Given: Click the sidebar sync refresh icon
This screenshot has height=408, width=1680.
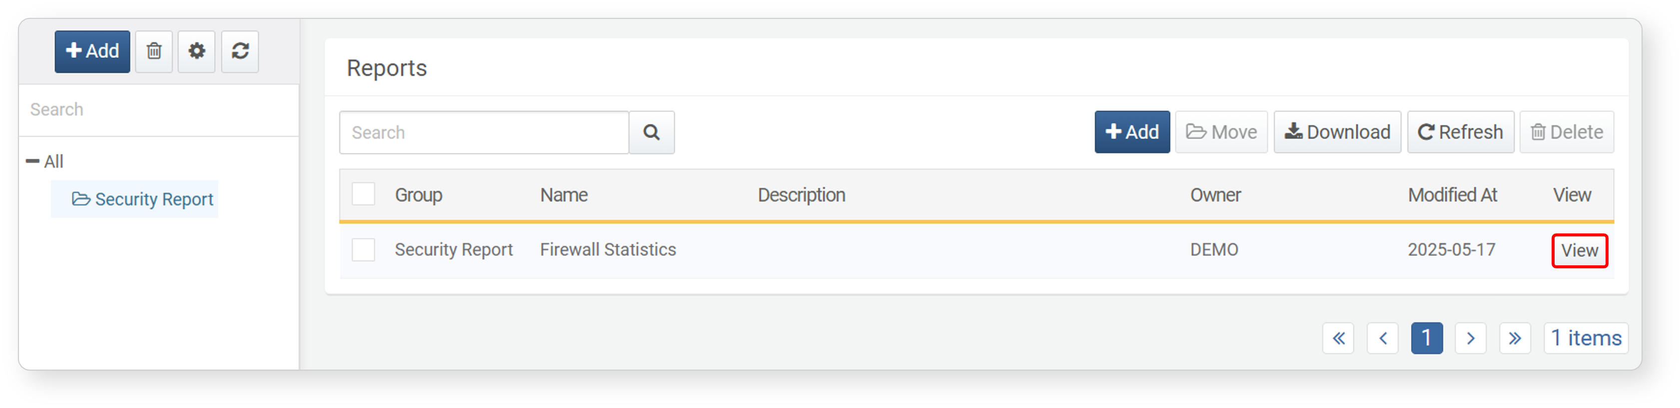Looking at the screenshot, I should coord(240,51).
